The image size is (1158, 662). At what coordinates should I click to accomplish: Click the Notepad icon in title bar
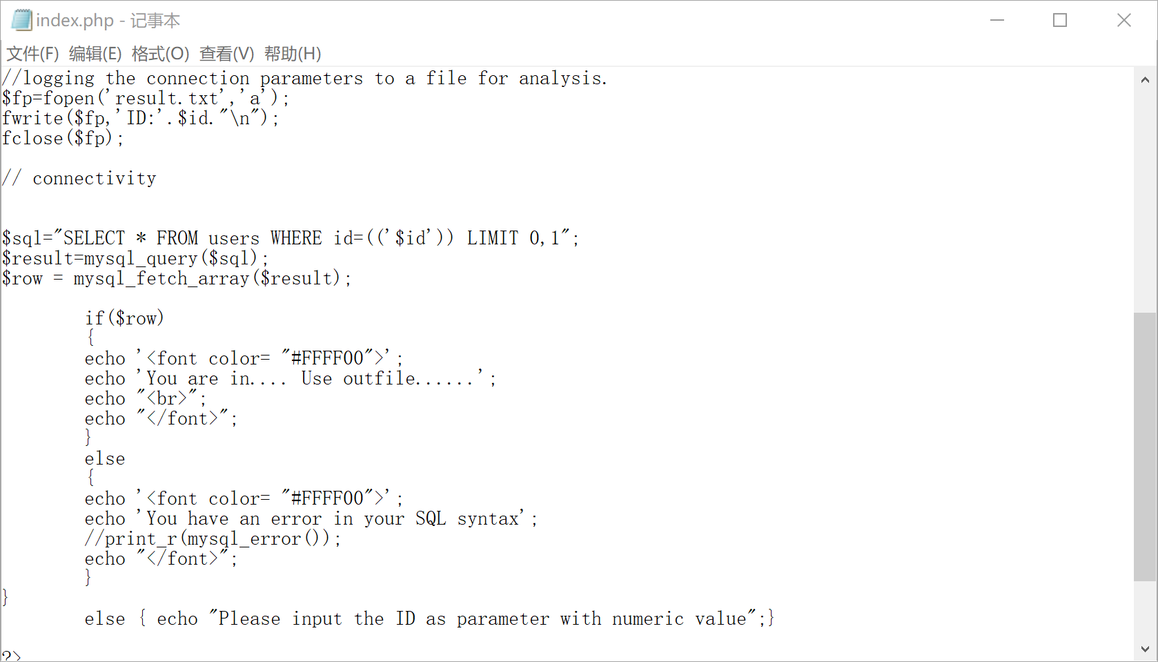click(21, 20)
